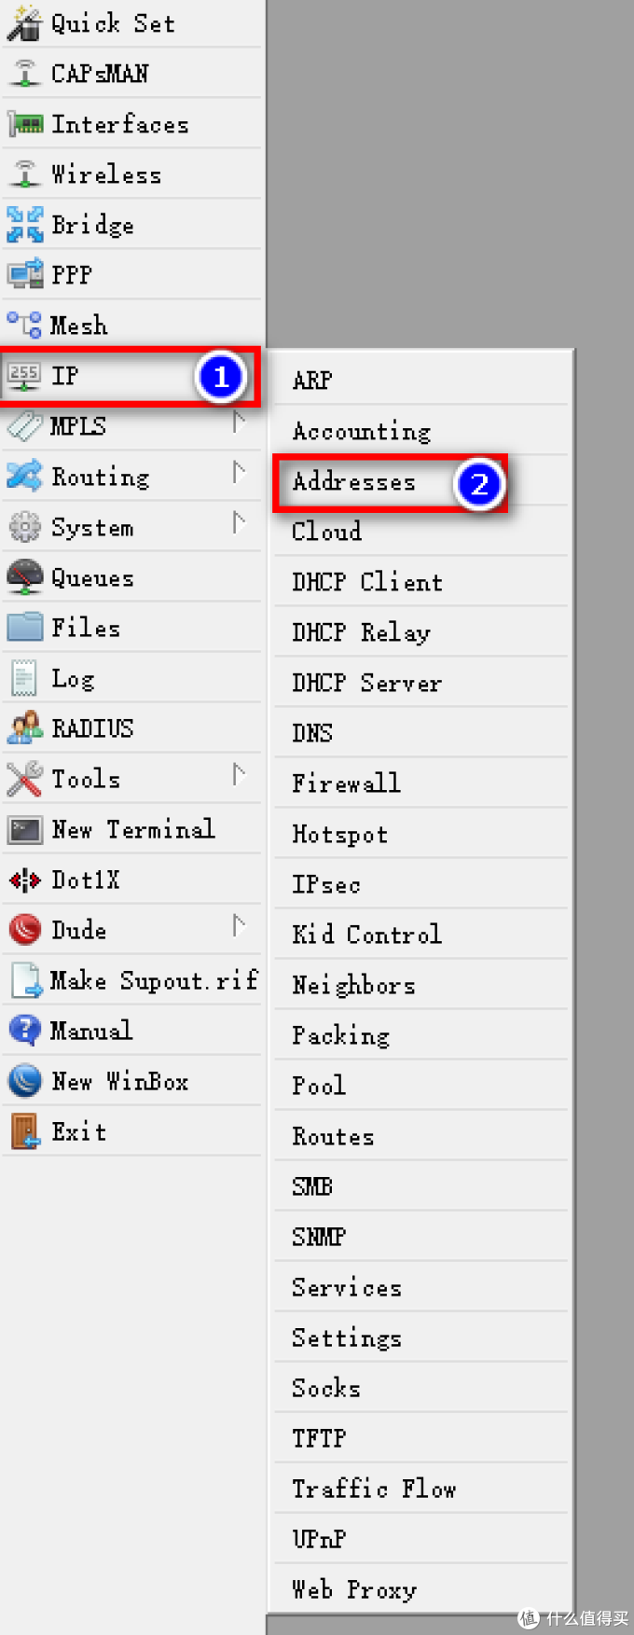Expand the Tools submenu arrow
The height and width of the screenshot is (1635, 634).
240,775
